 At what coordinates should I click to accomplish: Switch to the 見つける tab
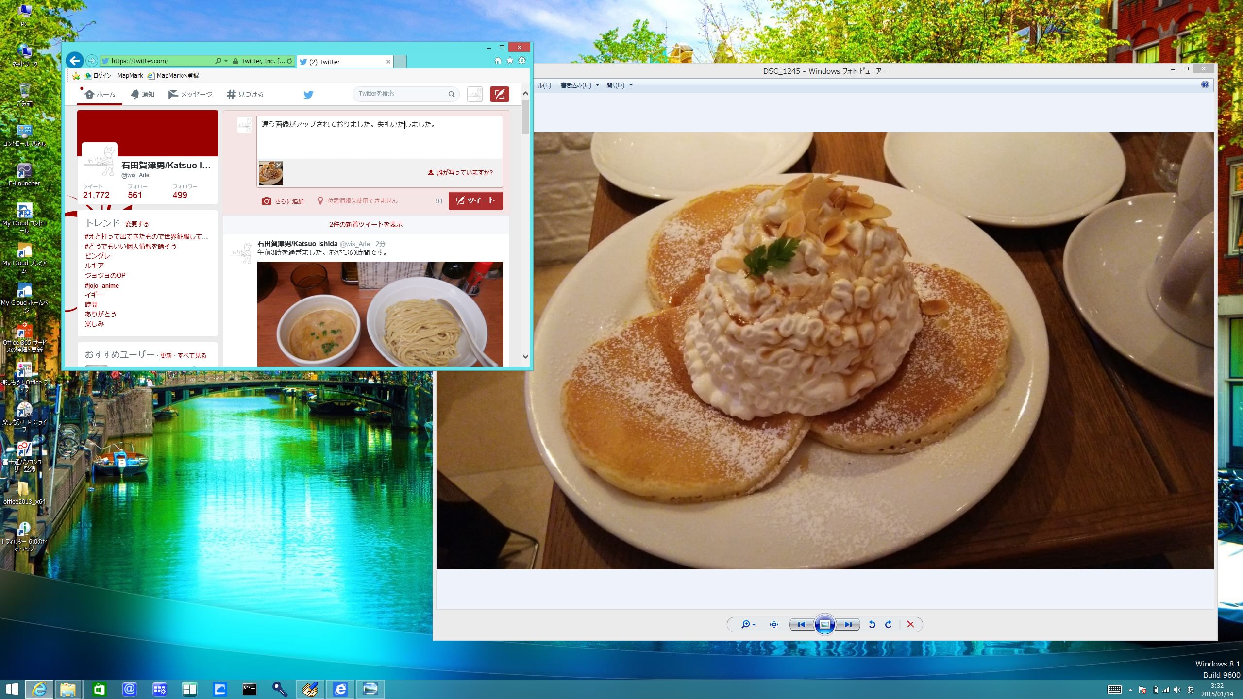click(245, 94)
